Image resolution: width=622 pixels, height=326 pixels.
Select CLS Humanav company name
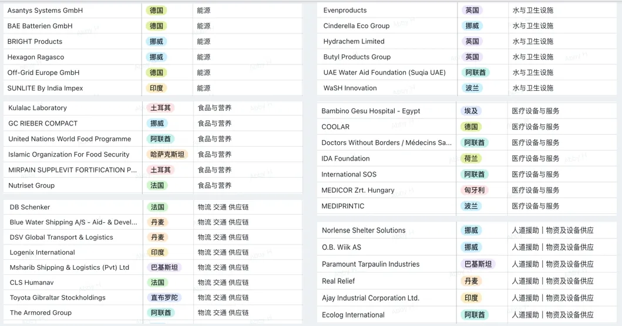32,283
